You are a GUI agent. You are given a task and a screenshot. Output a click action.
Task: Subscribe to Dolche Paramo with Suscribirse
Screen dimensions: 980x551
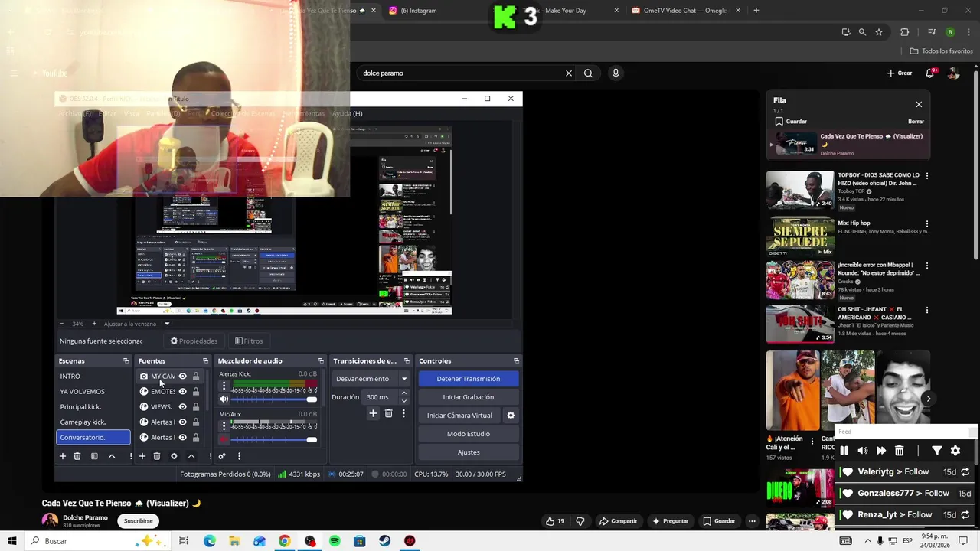pos(139,521)
